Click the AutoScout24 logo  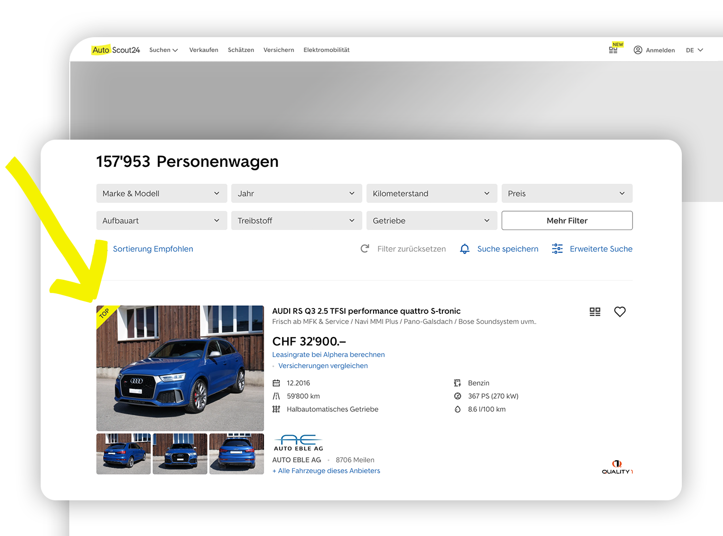(116, 50)
